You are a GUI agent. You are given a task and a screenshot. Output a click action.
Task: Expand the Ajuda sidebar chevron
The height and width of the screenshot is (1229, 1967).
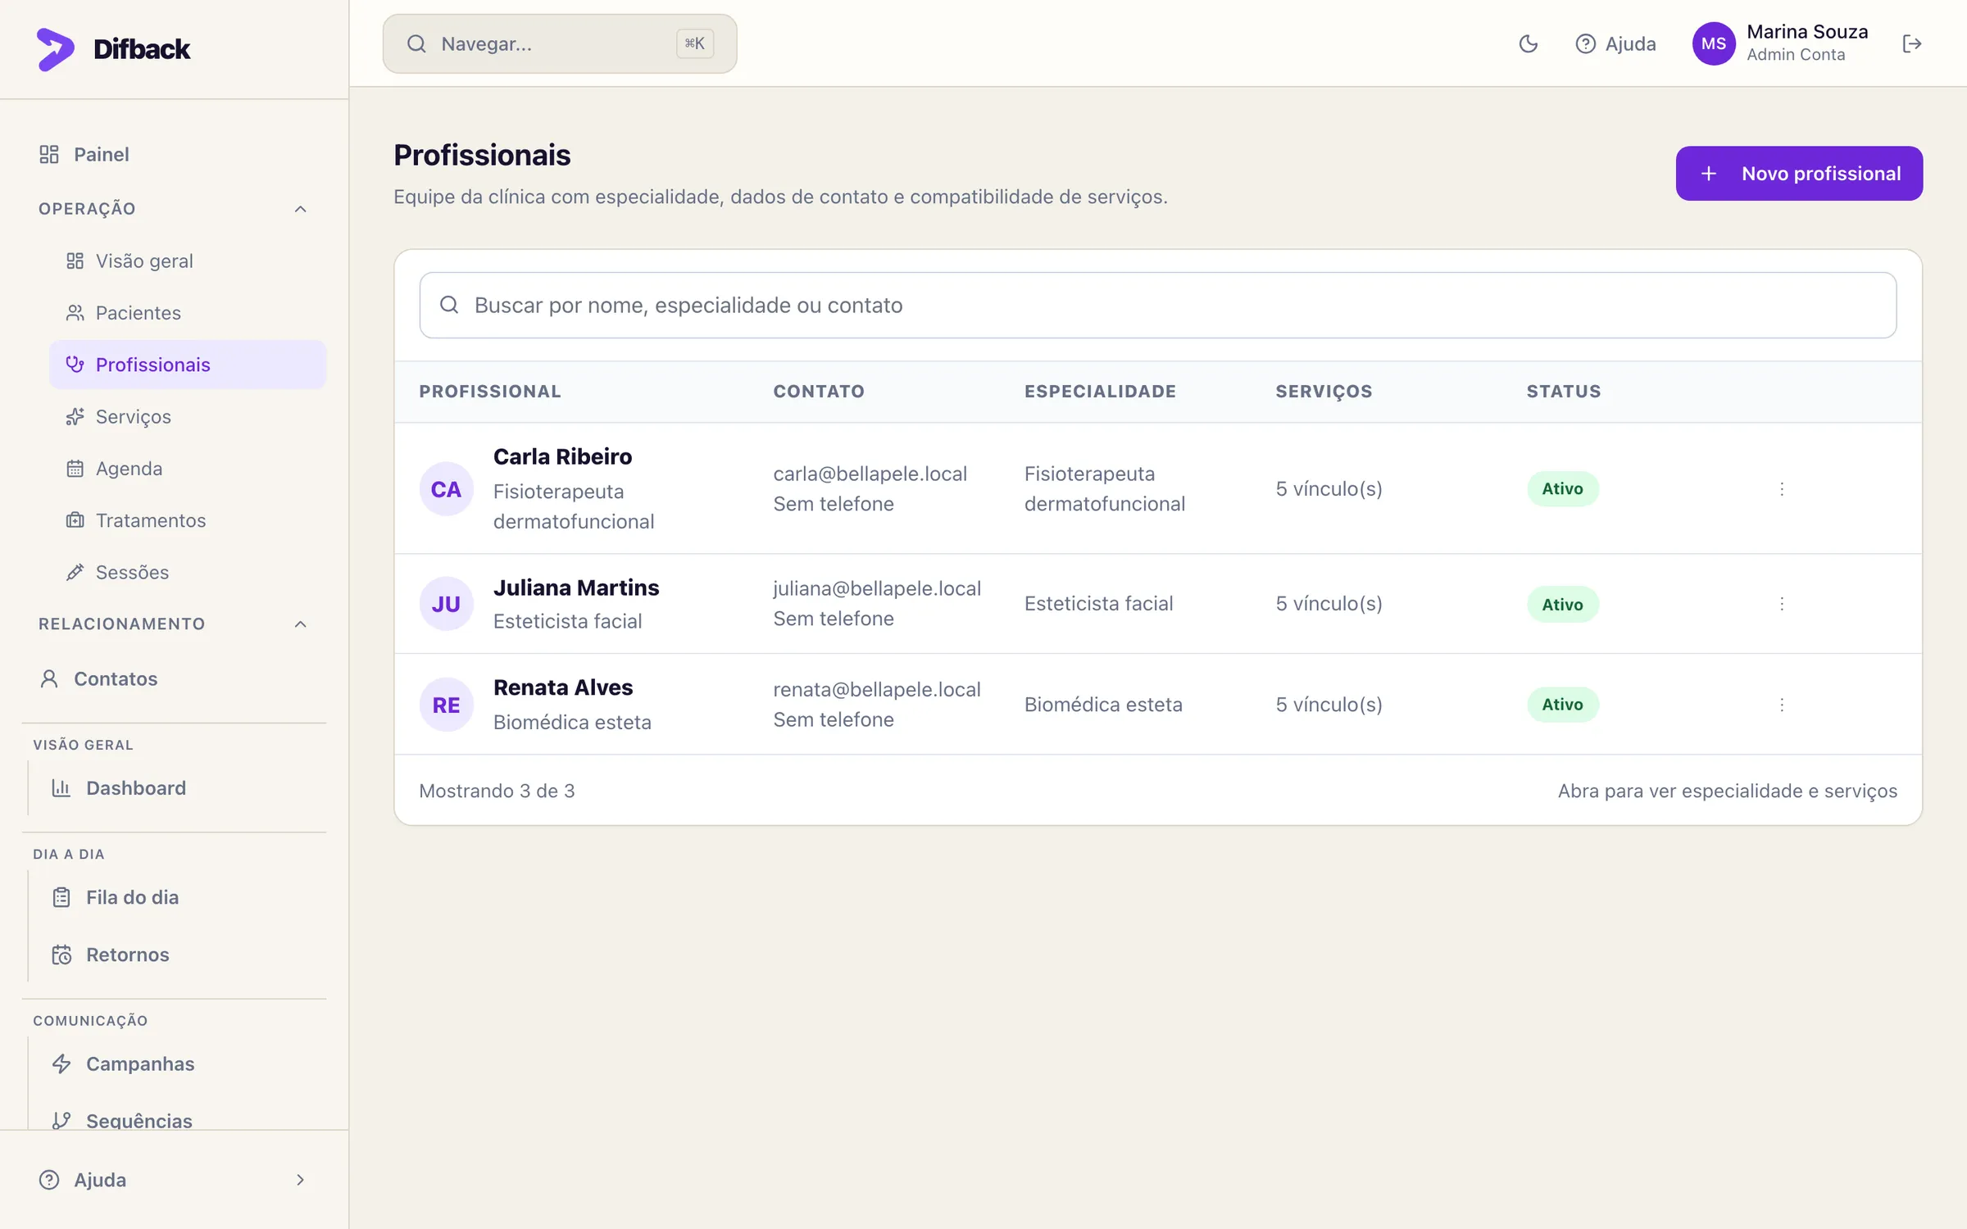coord(301,1180)
